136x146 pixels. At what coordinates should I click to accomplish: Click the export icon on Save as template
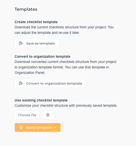(x=21, y=43)
